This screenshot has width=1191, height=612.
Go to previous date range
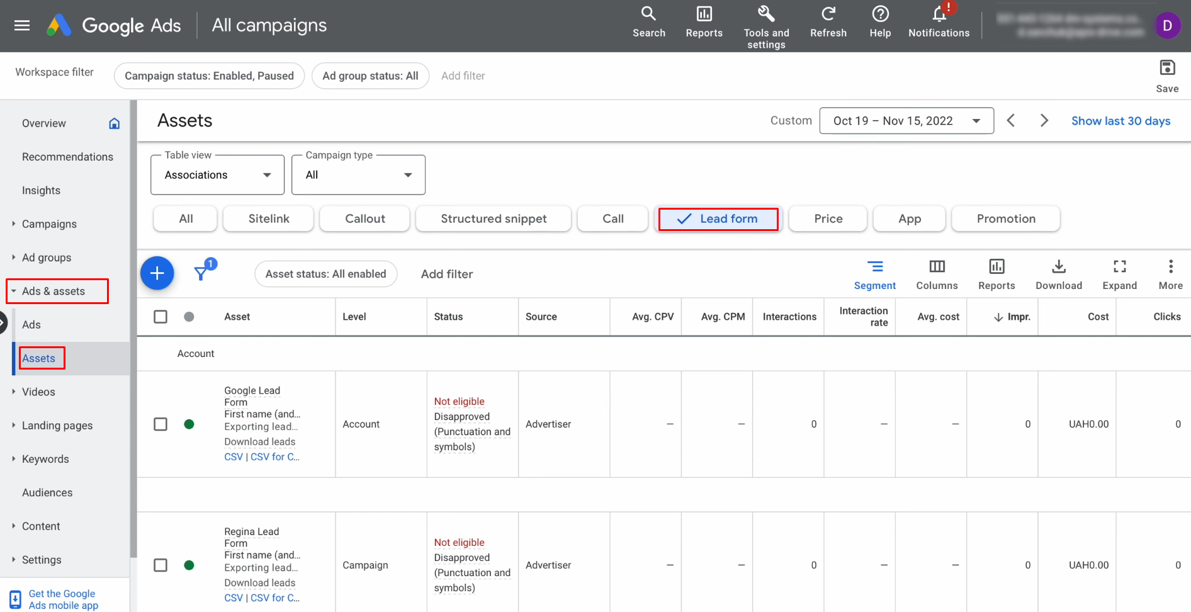pyautogui.click(x=1011, y=120)
